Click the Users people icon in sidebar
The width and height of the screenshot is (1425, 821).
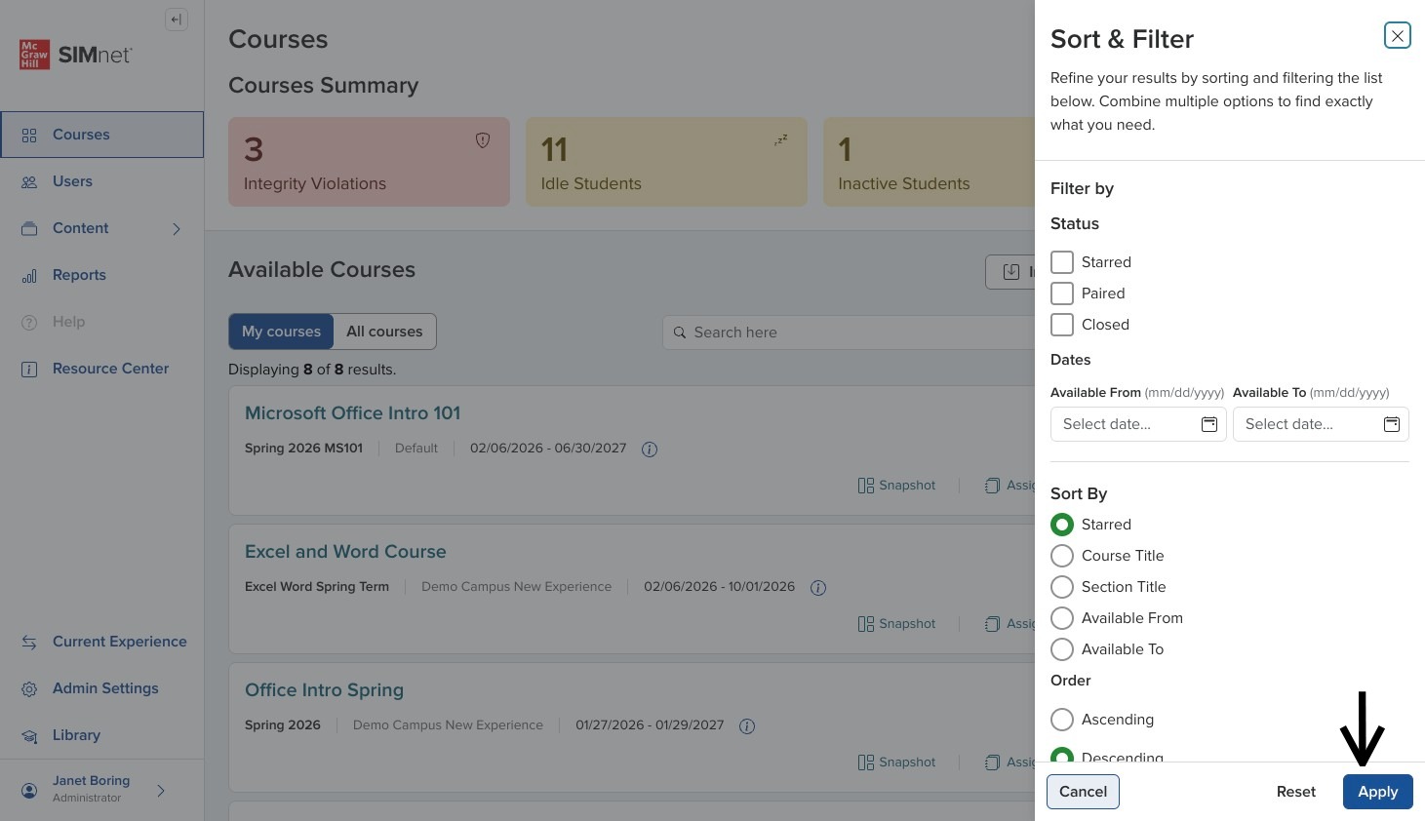click(x=29, y=182)
